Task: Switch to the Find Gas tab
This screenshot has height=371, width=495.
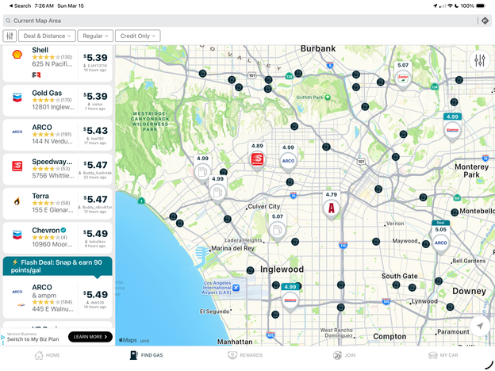Action: [147, 355]
